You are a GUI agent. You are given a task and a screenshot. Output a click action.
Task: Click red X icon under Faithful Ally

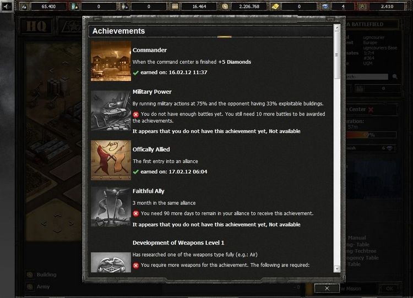135,213
